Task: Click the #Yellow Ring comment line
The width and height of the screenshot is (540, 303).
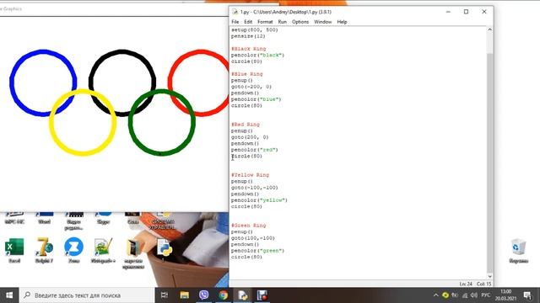Action: tap(250, 175)
